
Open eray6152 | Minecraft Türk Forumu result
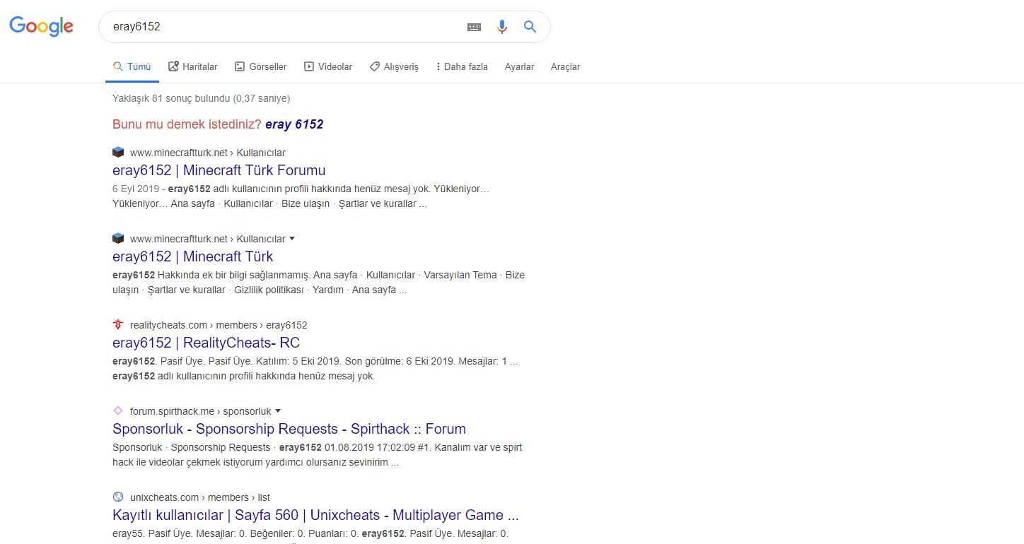point(219,170)
